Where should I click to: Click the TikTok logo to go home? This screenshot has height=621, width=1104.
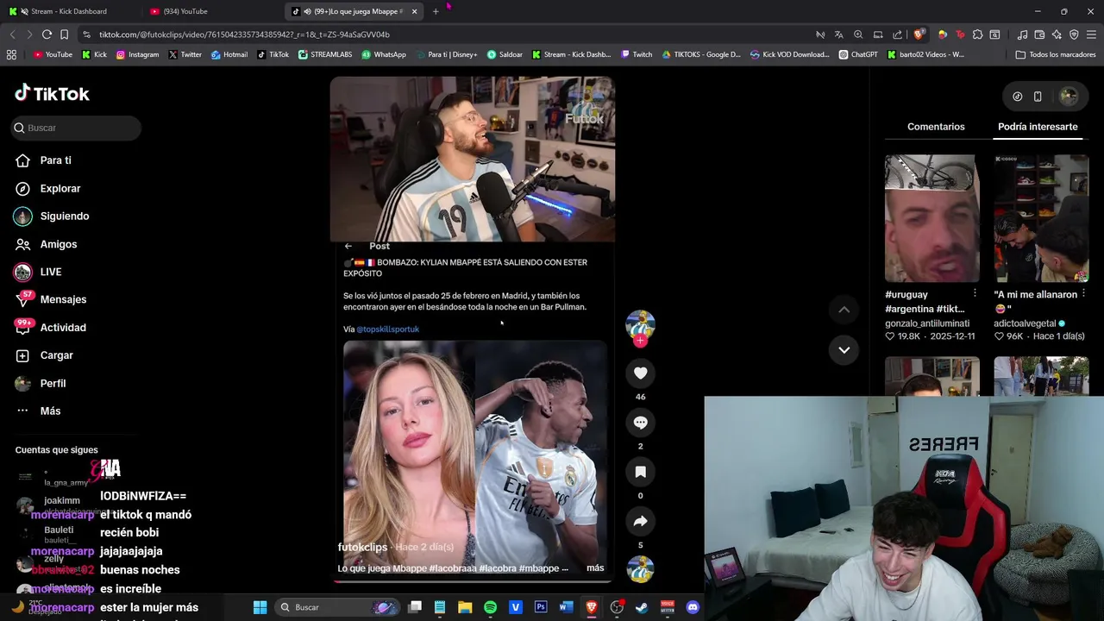tap(52, 93)
